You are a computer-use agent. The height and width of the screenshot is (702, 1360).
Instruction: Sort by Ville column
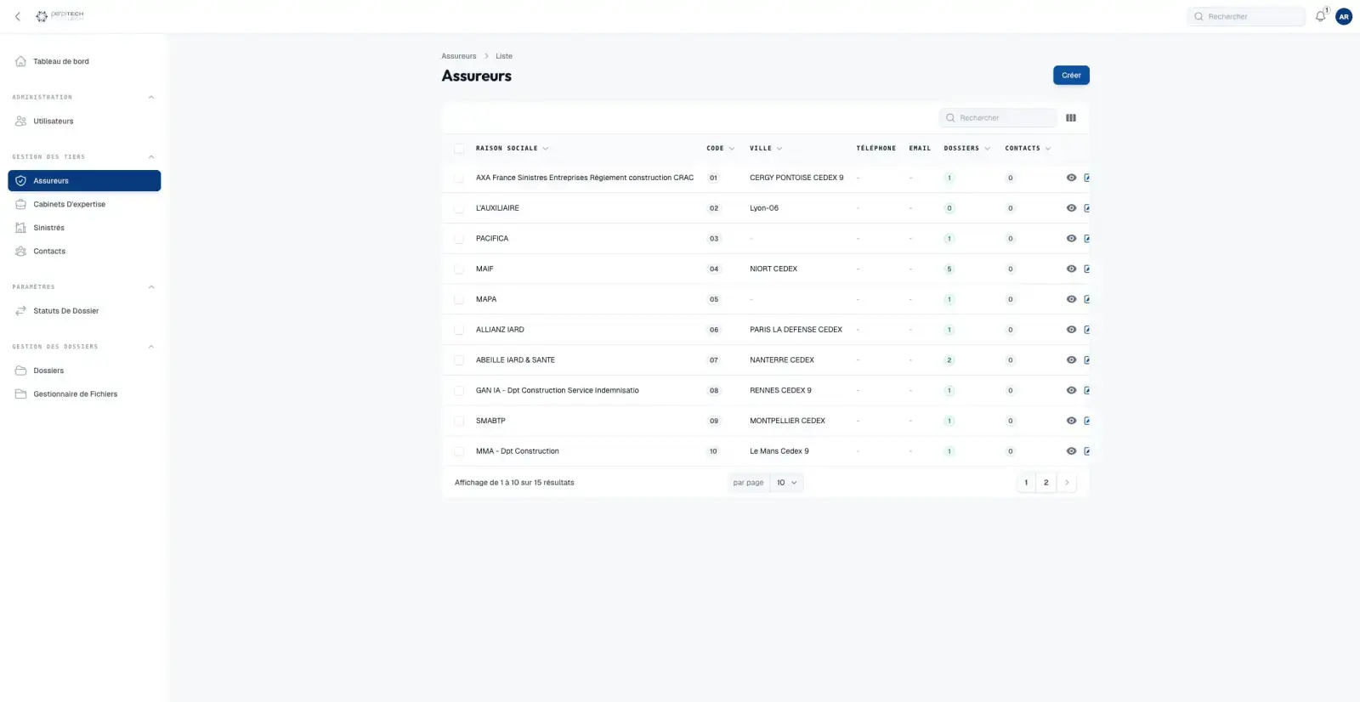point(766,149)
